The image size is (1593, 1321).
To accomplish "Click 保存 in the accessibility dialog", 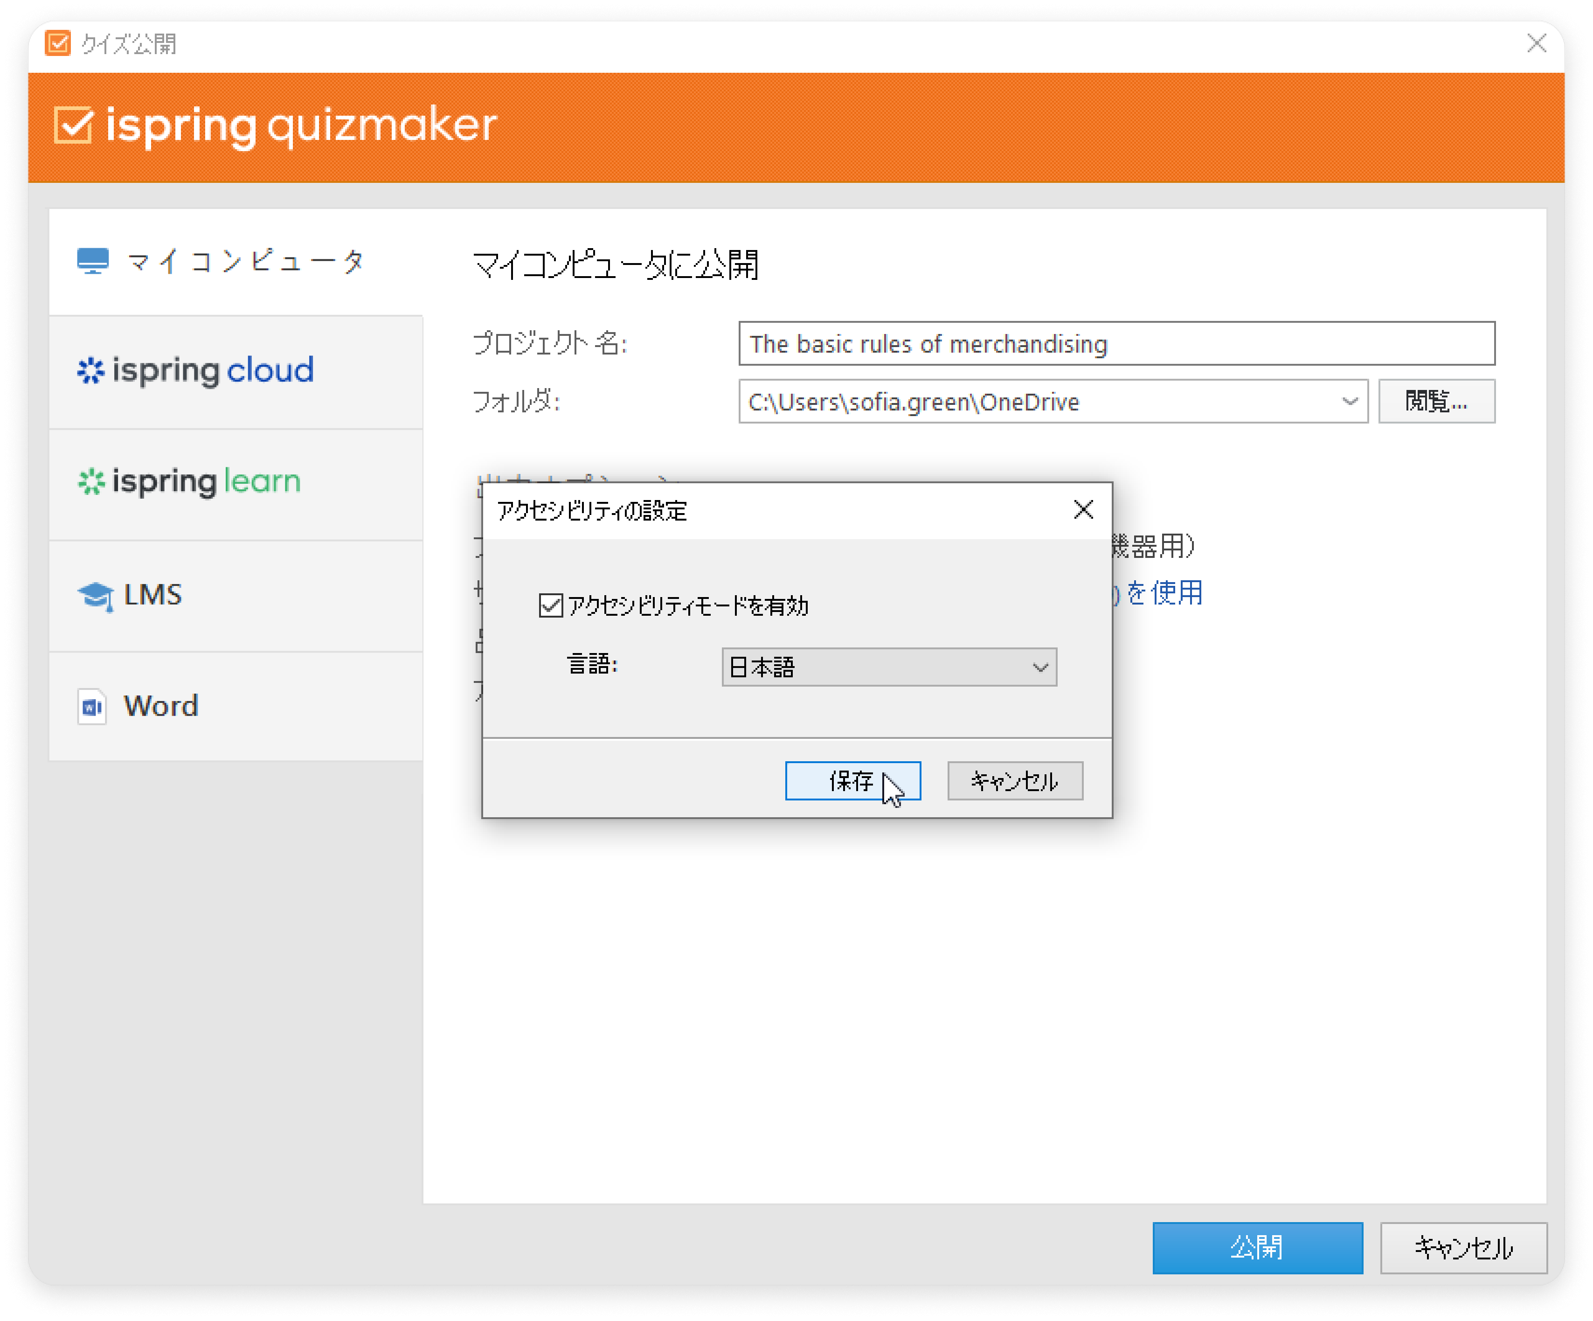I will tap(852, 781).
